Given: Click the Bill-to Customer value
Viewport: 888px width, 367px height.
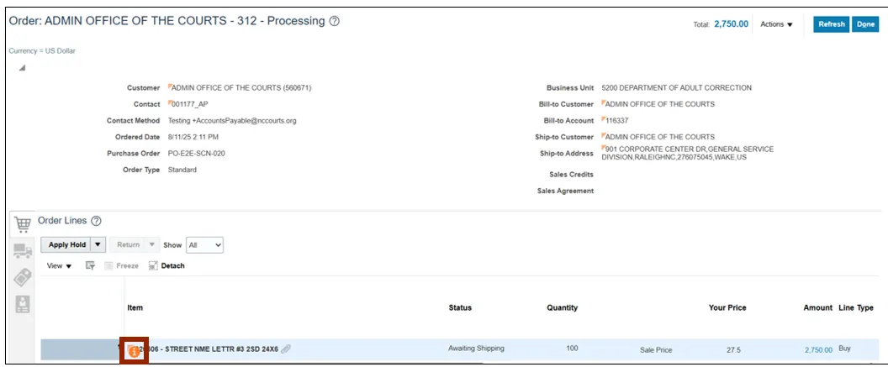Looking at the screenshot, I should 660,105.
